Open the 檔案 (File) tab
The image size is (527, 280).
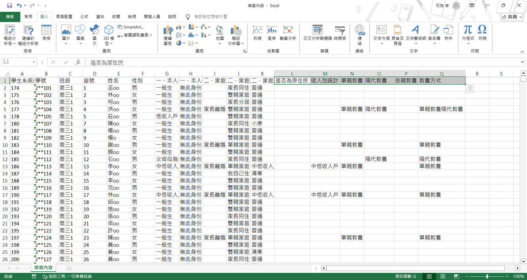(x=10, y=17)
